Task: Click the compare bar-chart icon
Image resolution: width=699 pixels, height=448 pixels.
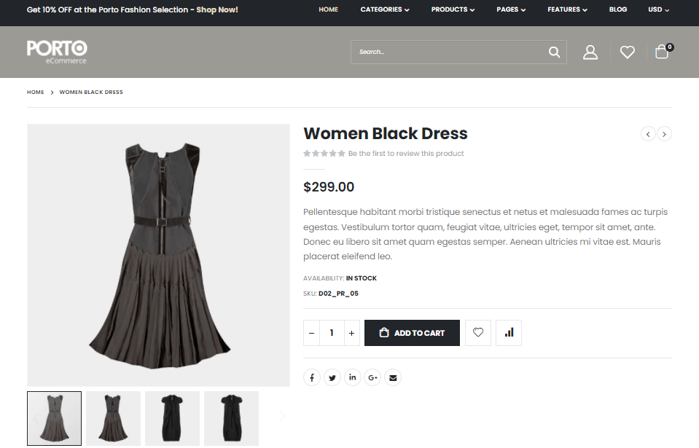Action: pyautogui.click(x=509, y=333)
